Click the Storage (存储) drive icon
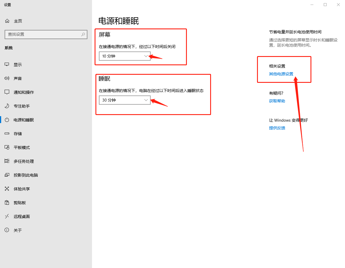The width and height of the screenshot is (345, 268). point(7,134)
